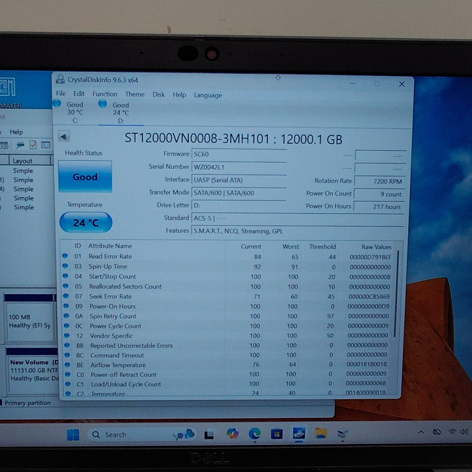
Task: Click the Interface field UASP (Serial ATA)
Action: 239,180
